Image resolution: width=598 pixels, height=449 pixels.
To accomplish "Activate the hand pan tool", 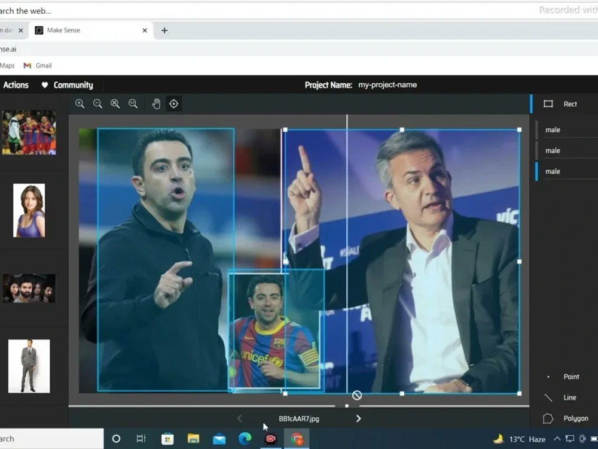I will [x=156, y=104].
